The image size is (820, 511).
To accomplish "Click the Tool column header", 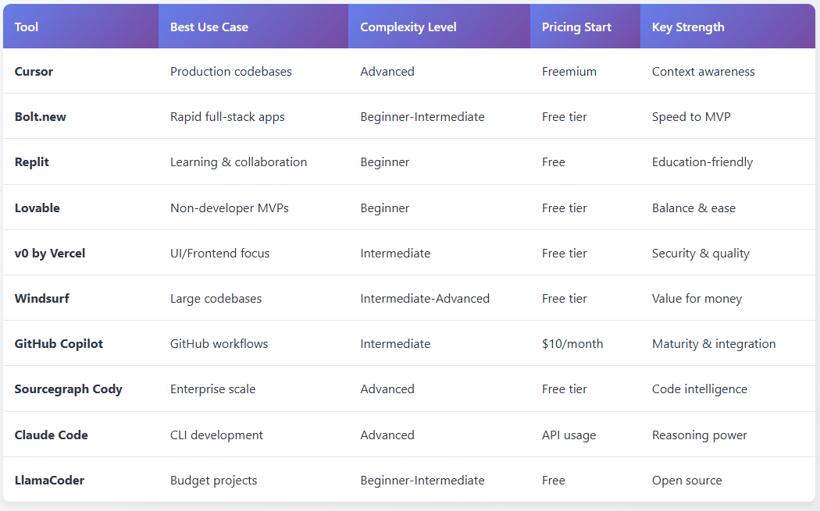I will pyautogui.click(x=26, y=27).
